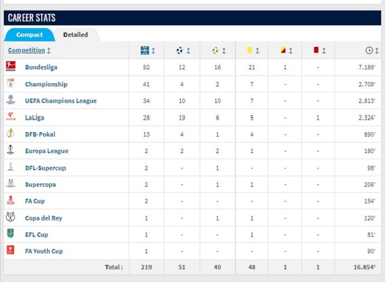Viewport: 385px width, 282px height.
Task: Sort by second yellow card column
Action: (x=287, y=51)
